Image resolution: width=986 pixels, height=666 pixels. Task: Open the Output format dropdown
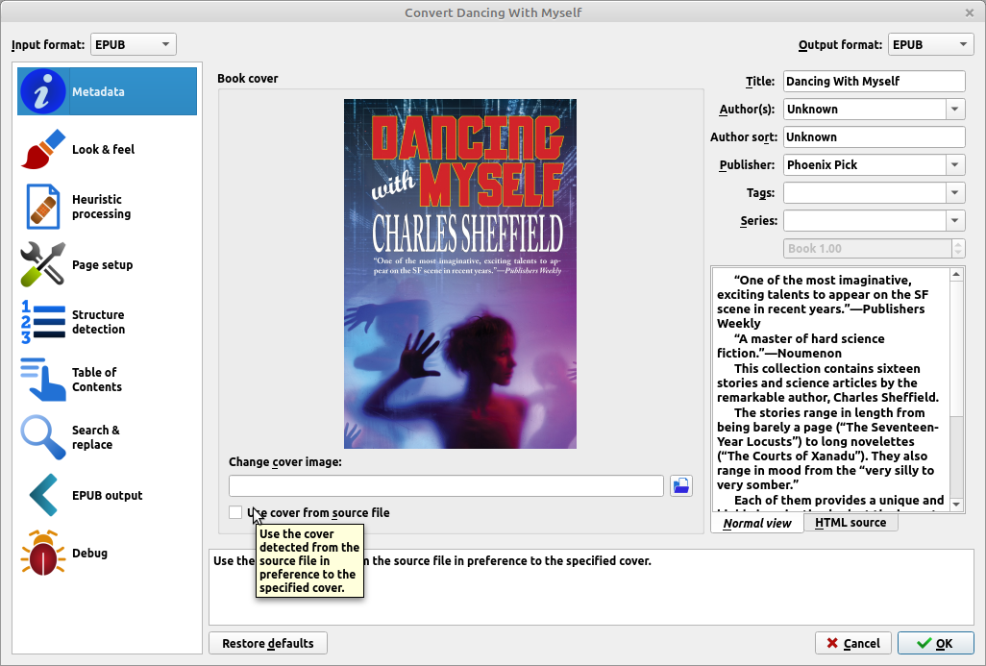930,44
